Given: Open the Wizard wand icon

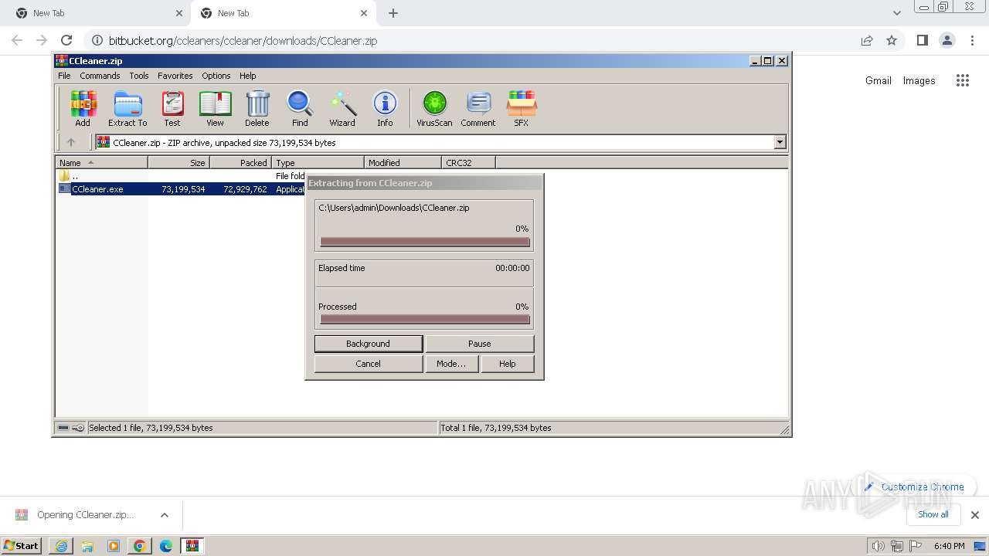Looking at the screenshot, I should tap(342, 109).
